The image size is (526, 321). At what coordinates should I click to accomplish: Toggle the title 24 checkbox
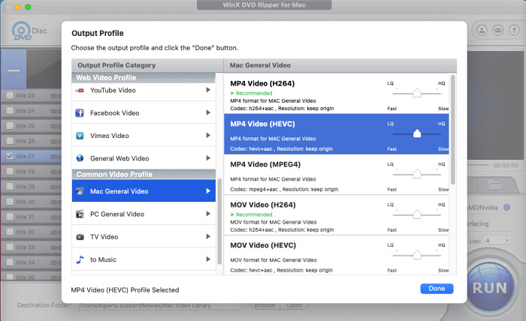click(x=10, y=110)
